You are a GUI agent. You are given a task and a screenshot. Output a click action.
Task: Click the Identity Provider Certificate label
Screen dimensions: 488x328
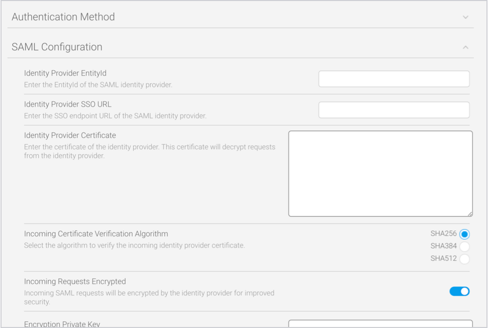click(x=70, y=135)
